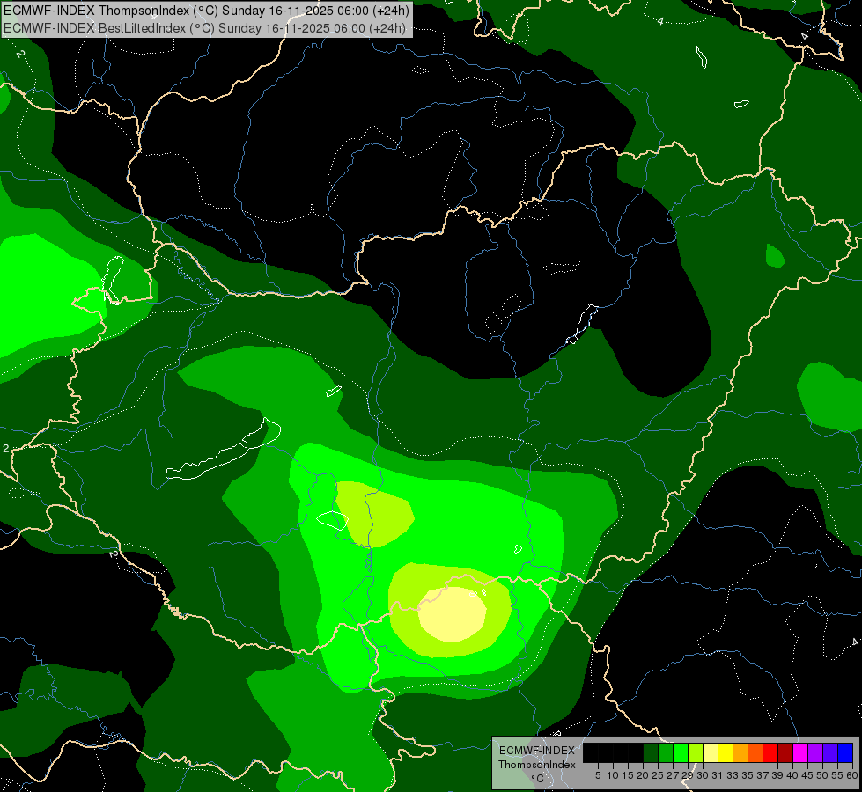Select the orange-red 35–37 legend swatch

(755, 752)
